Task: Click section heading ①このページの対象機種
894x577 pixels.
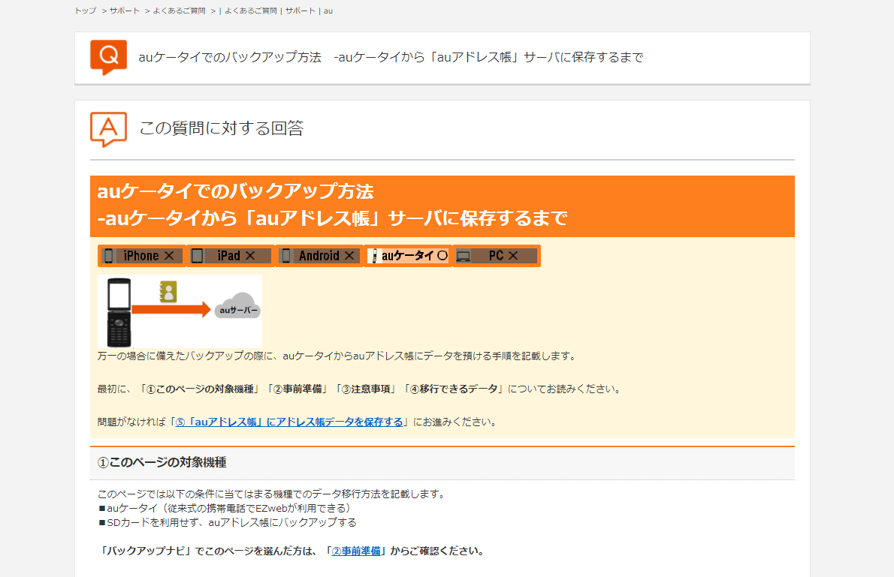Action: pos(162,462)
